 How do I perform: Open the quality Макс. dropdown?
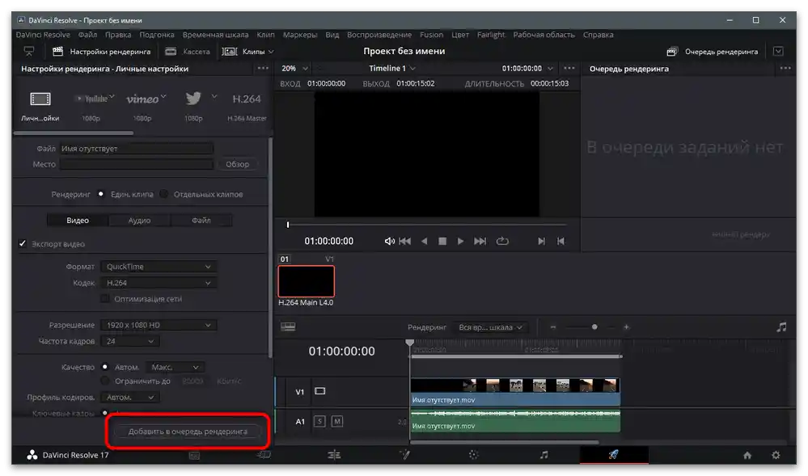(x=176, y=367)
